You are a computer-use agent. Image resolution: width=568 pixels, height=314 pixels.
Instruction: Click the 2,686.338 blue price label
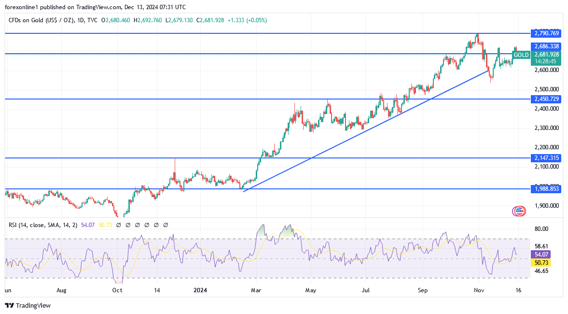[546, 46]
